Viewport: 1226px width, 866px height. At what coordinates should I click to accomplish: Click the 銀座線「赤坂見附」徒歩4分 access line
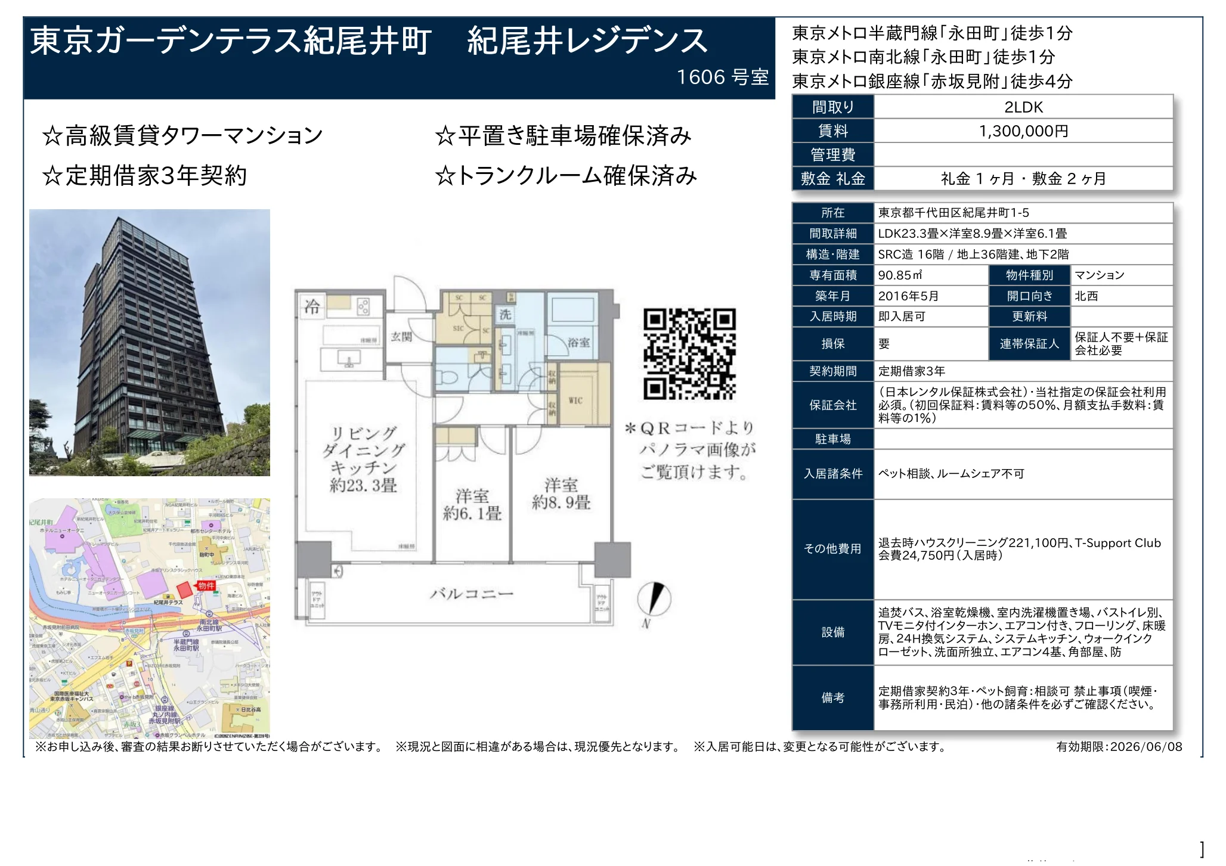tap(932, 81)
